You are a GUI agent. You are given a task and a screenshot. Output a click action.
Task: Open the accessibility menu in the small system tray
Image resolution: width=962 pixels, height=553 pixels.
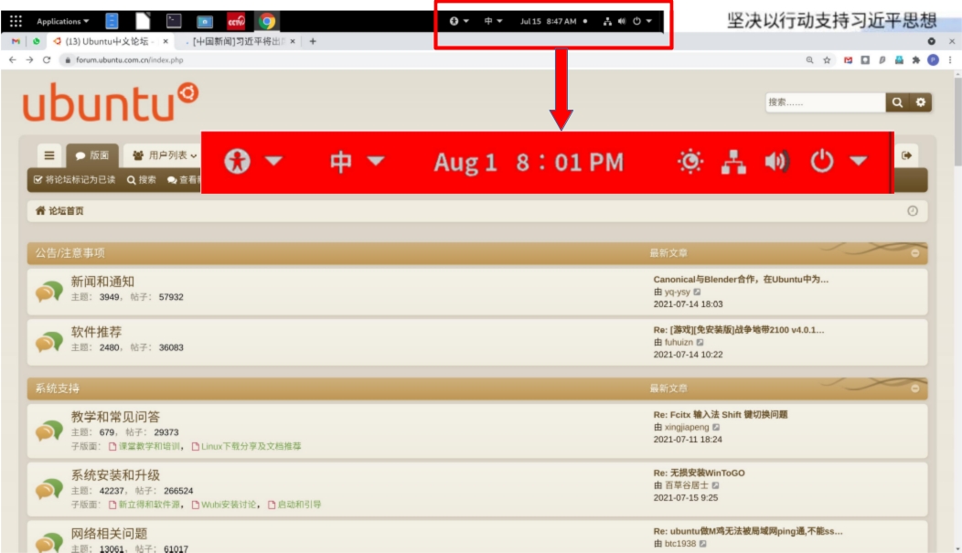(459, 21)
